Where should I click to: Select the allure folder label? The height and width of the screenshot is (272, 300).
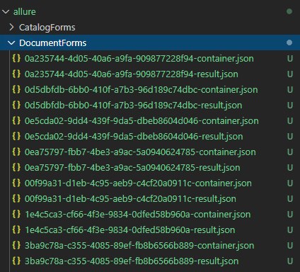click(25, 11)
